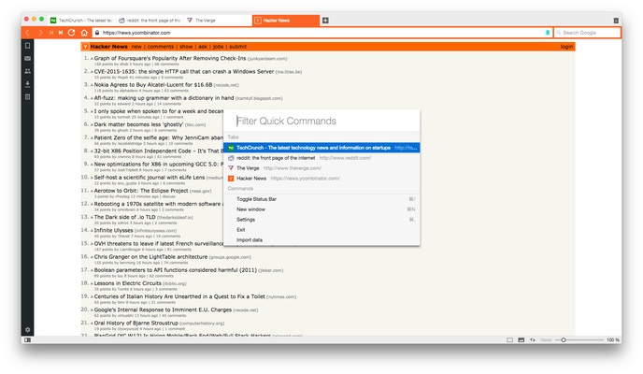
Task: Click the bookmark icon in address bar
Action: pyautogui.click(x=548, y=33)
